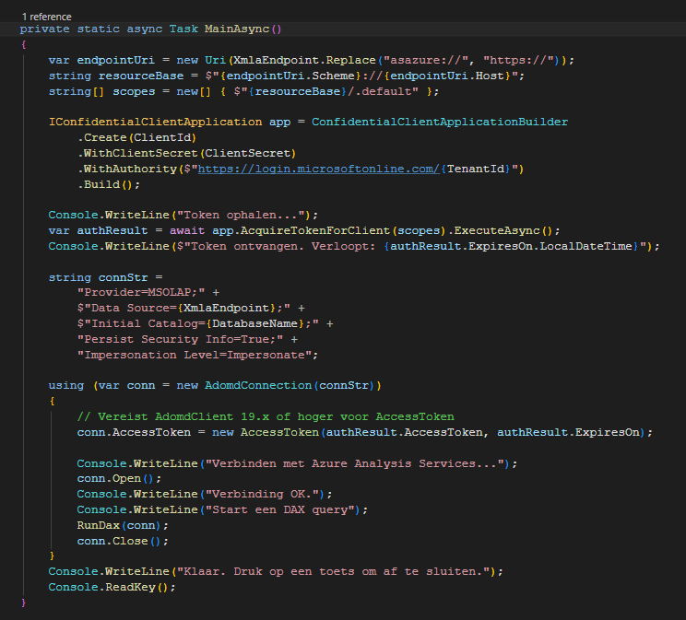Viewport: 686px width, 620px height.
Task: Click the conn.Close() statement
Action: [x=123, y=541]
